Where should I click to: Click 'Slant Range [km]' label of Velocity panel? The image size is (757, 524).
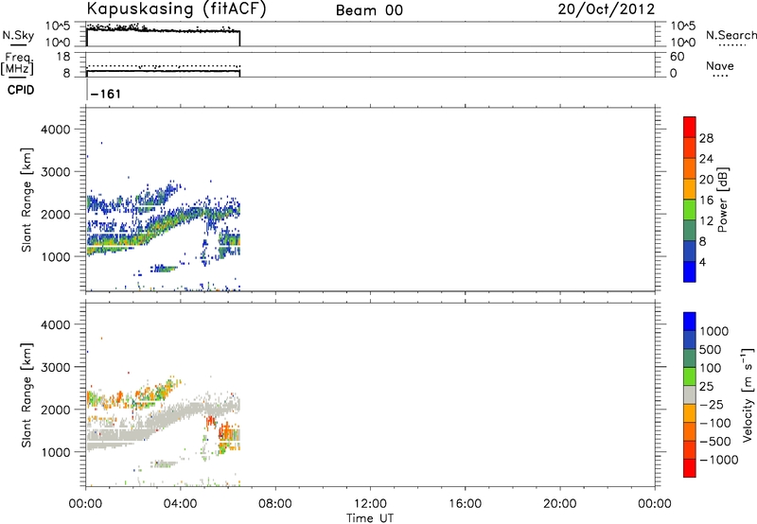point(26,395)
